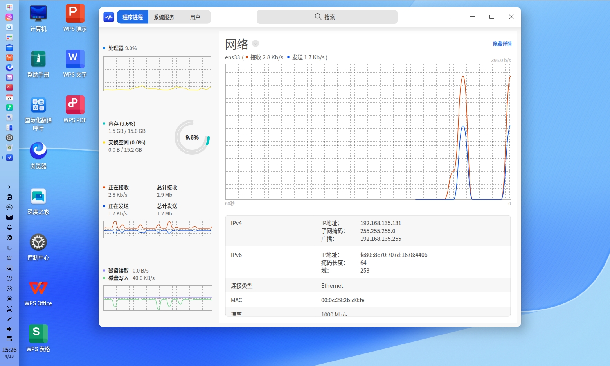Click the 连接类型 value Ethernet
This screenshot has width=610, height=366.
pos(332,286)
